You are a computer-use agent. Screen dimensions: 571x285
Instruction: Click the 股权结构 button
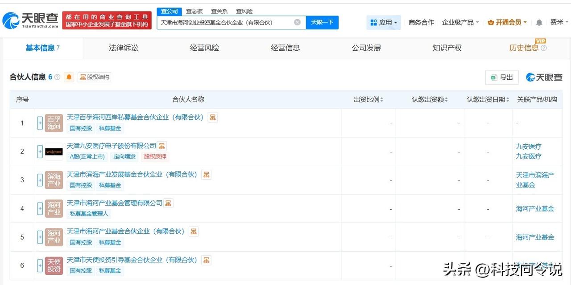click(x=94, y=77)
